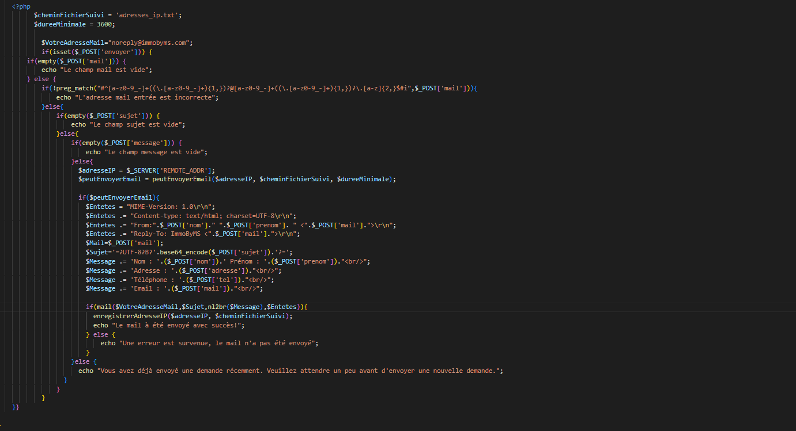
Task: Click the preg_match function name
Action: click(x=78, y=88)
